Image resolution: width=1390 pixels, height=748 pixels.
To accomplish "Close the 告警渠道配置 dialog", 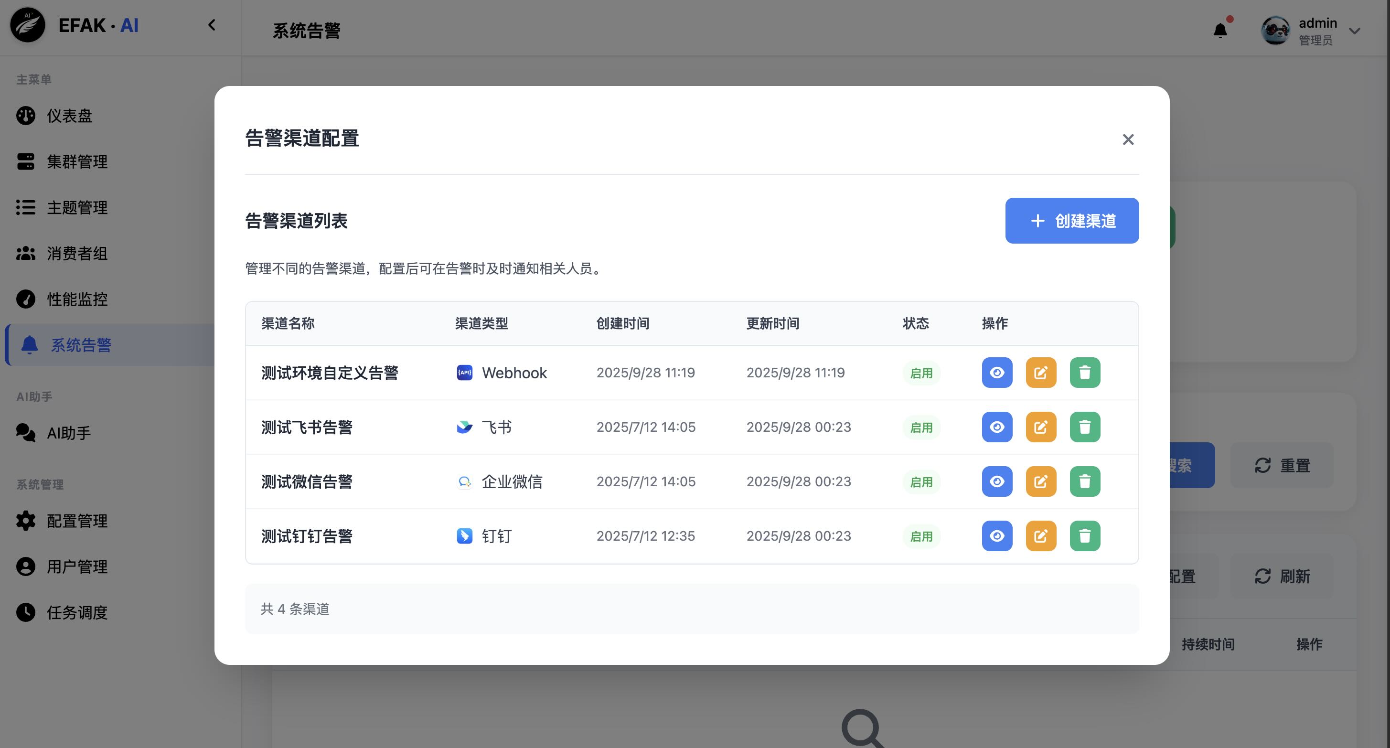I will point(1128,140).
